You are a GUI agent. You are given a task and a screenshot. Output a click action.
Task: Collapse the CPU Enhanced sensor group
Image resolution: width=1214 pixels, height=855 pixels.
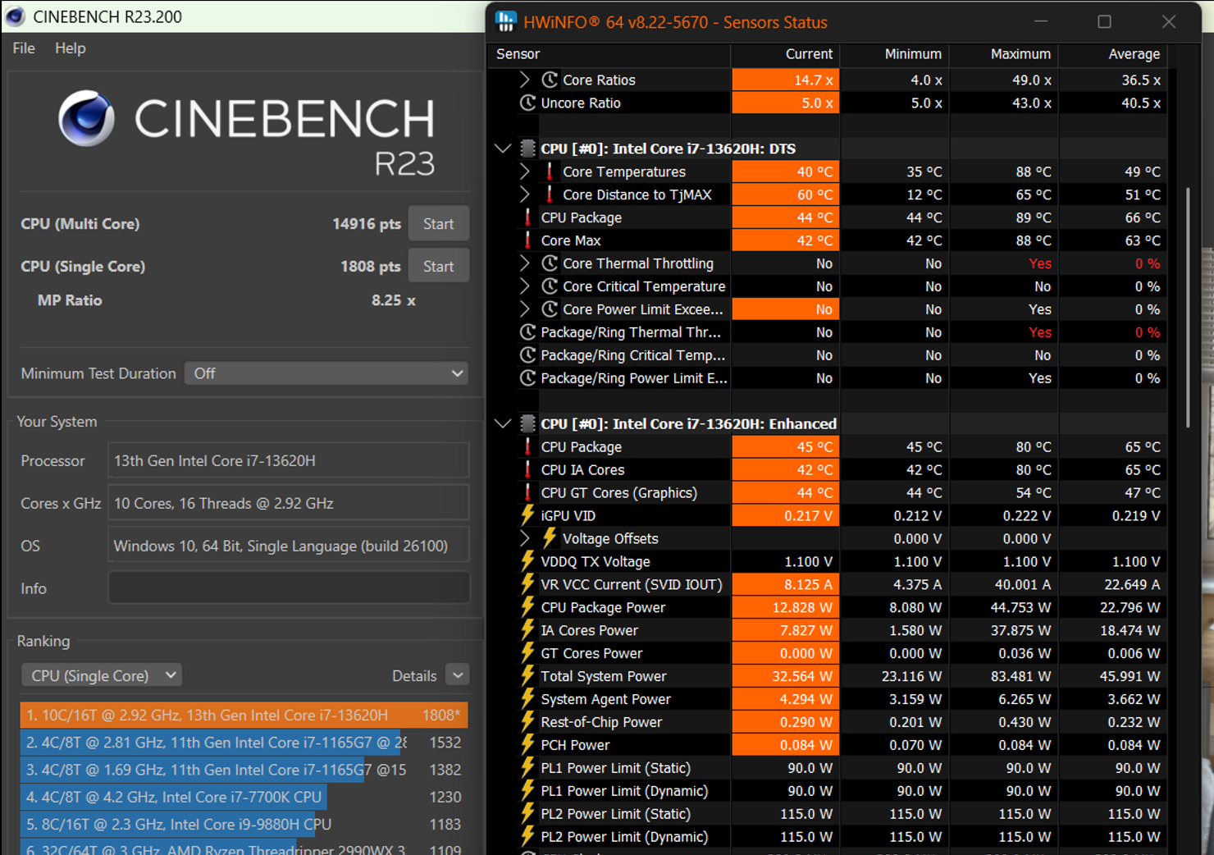coord(503,423)
